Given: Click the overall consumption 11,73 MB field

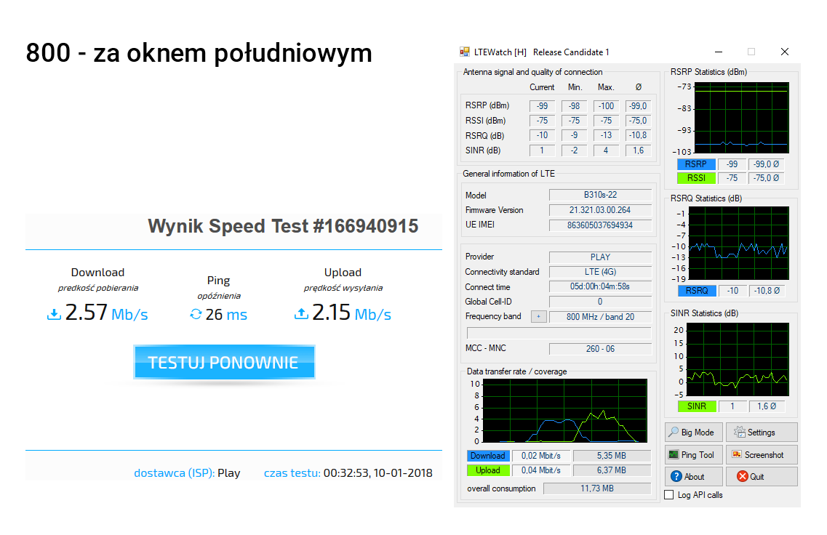Looking at the screenshot, I should click(x=597, y=488).
